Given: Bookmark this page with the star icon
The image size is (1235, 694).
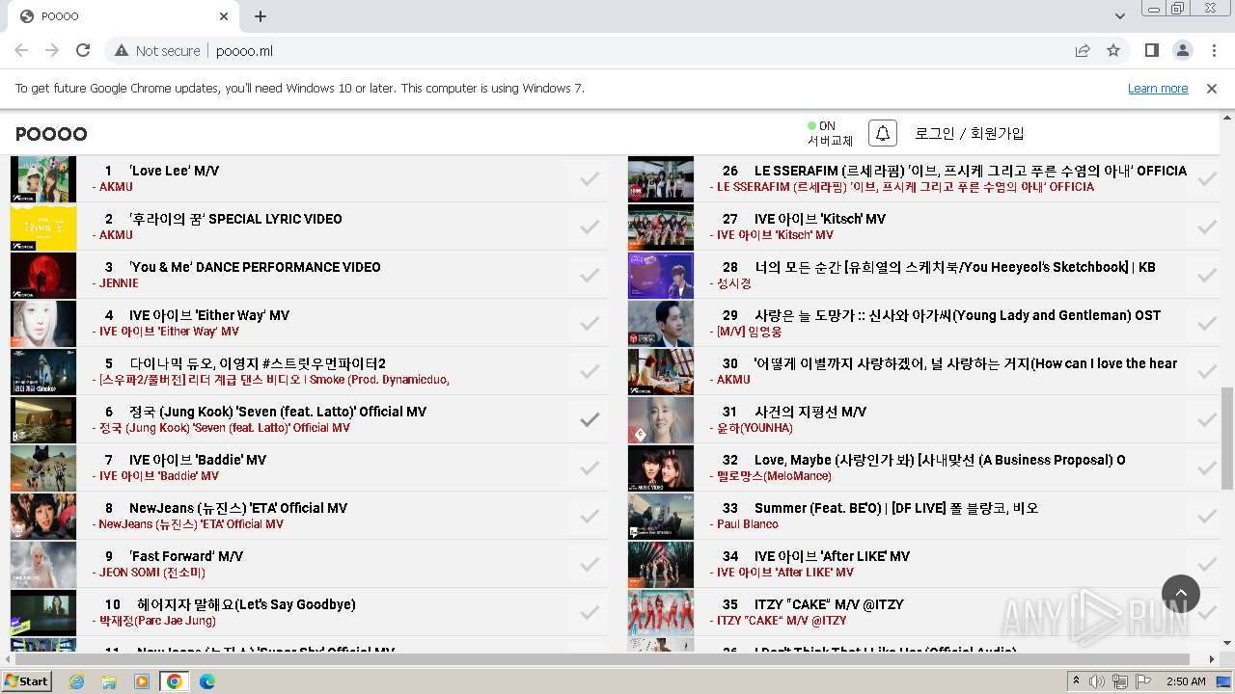Looking at the screenshot, I should point(1113,50).
